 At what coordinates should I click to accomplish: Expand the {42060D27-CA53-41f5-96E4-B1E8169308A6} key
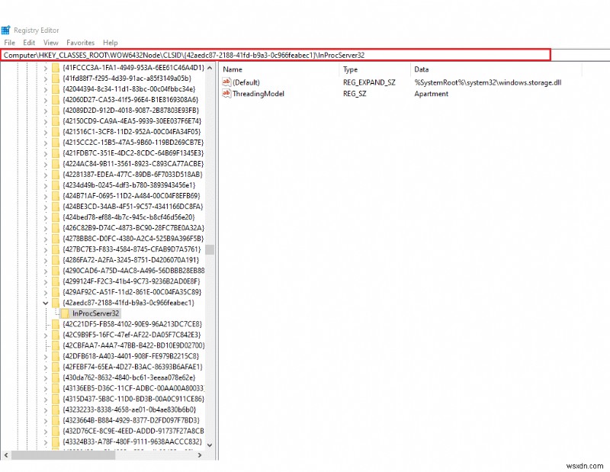45,100
